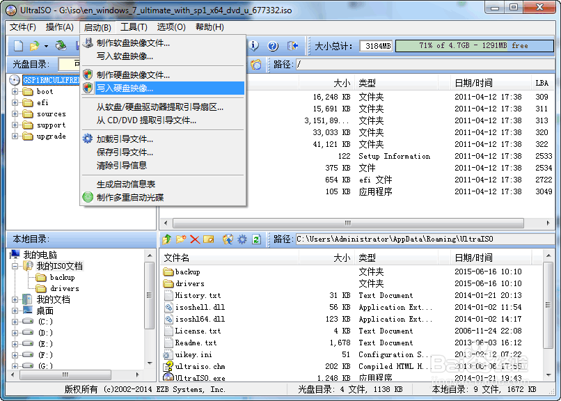Screen dimensions: 561x401
Task: Click the Up folder icon in local toolbar
Action: (167, 239)
